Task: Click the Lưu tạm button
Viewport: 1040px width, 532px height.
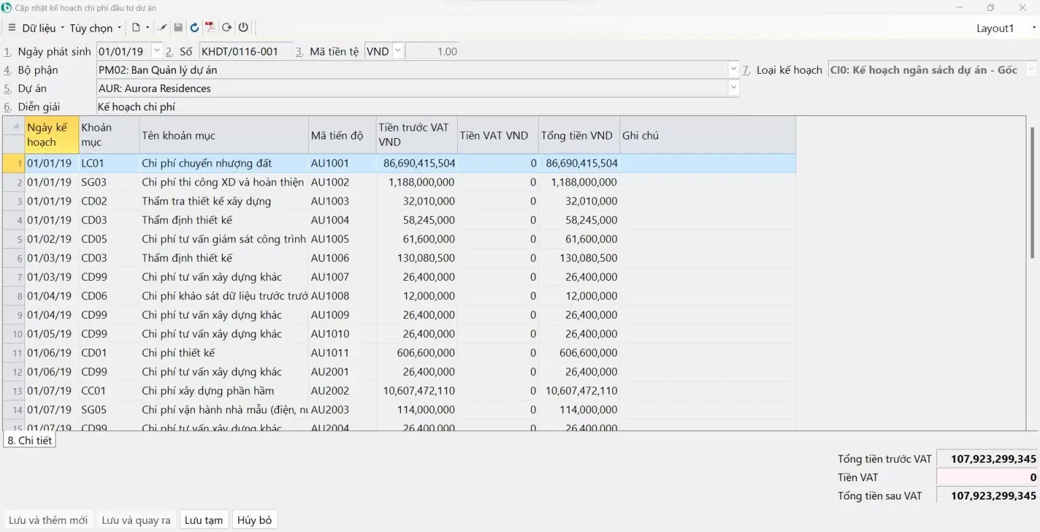Action: (x=204, y=520)
